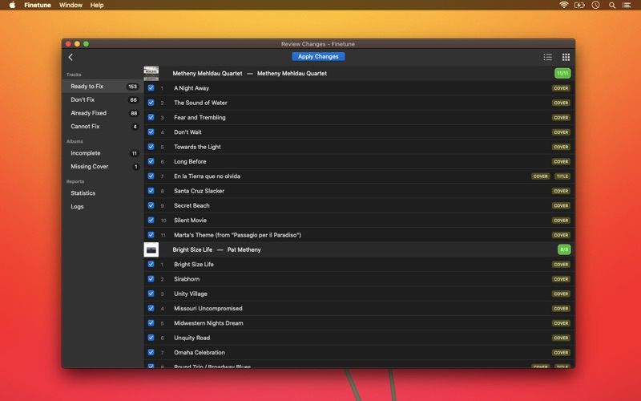Show Missing Cover albums
This screenshot has height=401, width=641.
103,167
